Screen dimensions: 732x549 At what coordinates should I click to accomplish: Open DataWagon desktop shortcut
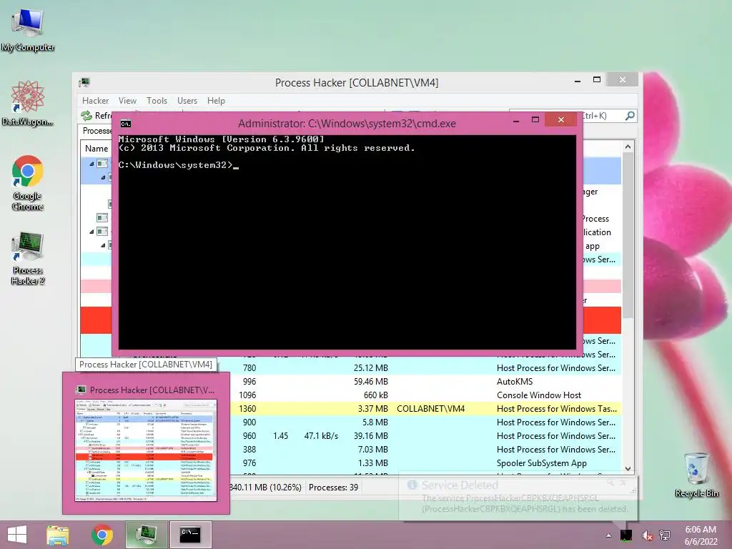coord(28,104)
